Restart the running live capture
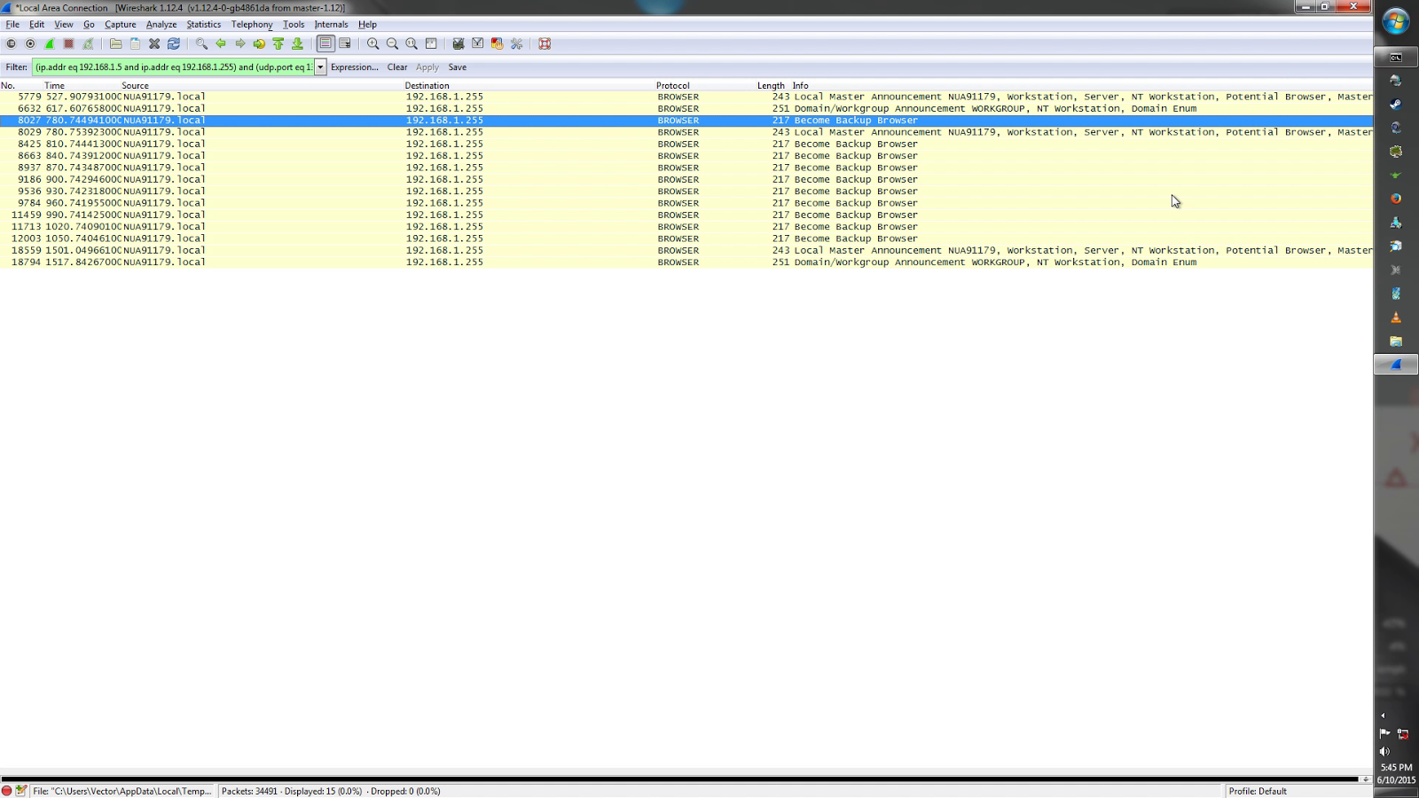The image size is (1419, 798). pos(88,43)
